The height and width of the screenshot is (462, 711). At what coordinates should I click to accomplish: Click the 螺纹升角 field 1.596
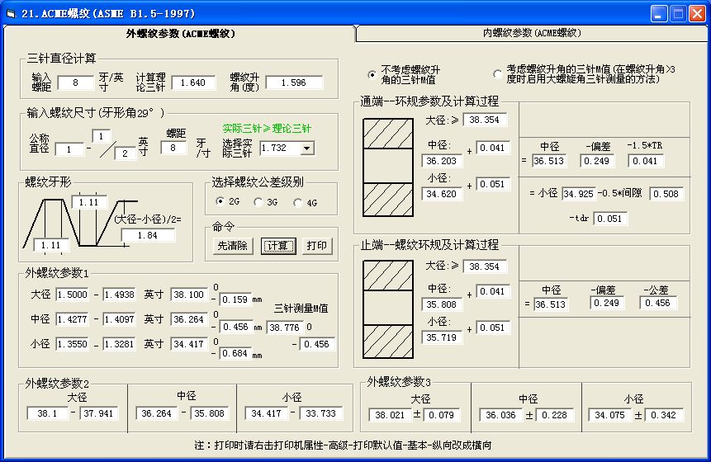tap(294, 82)
